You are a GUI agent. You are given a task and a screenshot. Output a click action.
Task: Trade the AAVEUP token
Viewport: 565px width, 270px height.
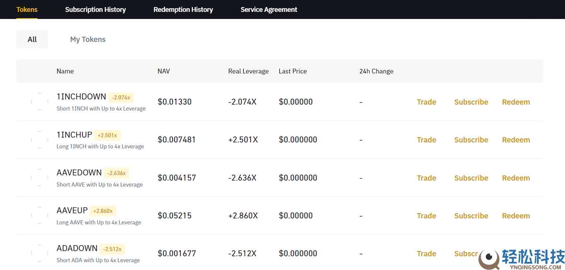pyautogui.click(x=426, y=216)
